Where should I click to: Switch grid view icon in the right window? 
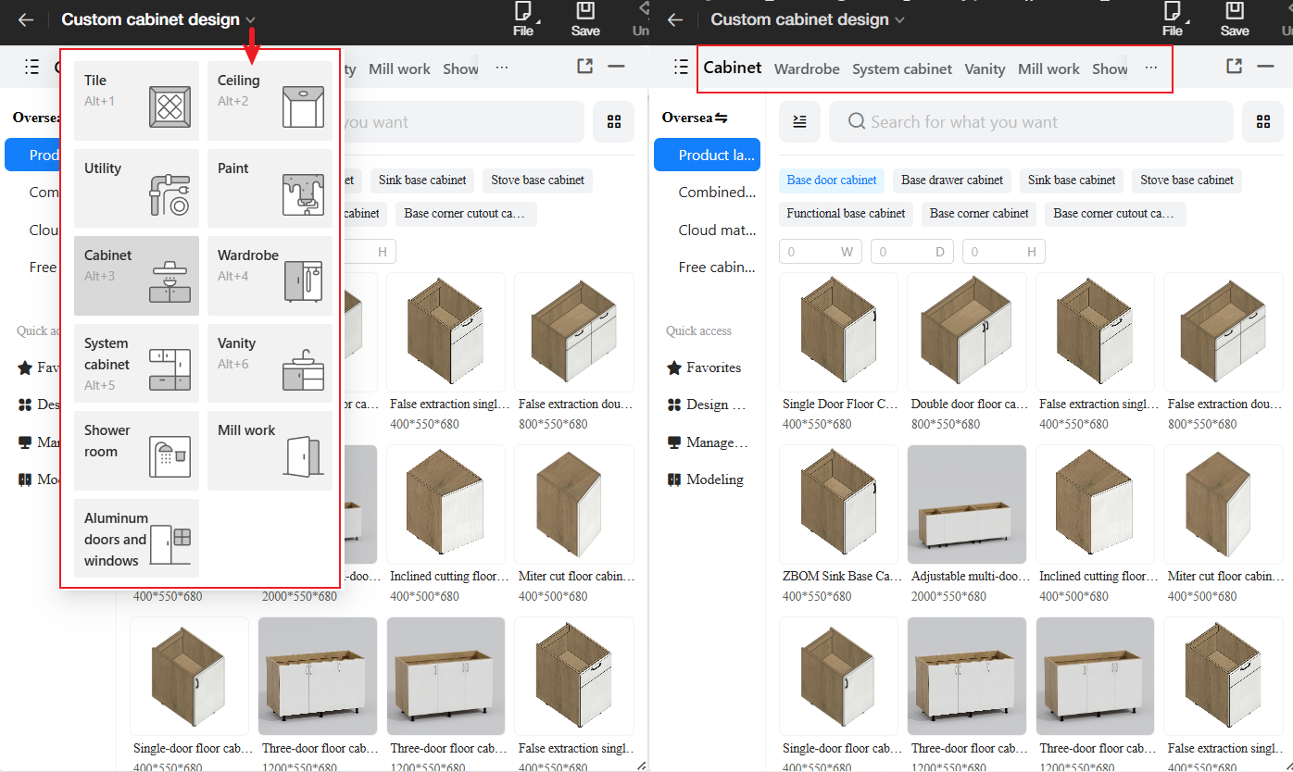coord(1262,122)
